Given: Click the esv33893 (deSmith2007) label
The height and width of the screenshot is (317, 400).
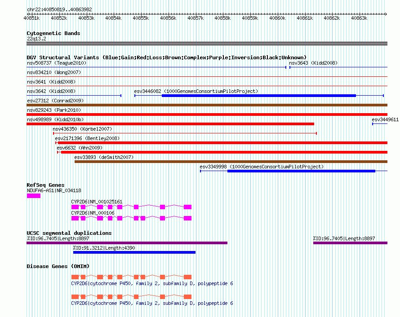Looking at the screenshot, I should (x=104, y=157).
